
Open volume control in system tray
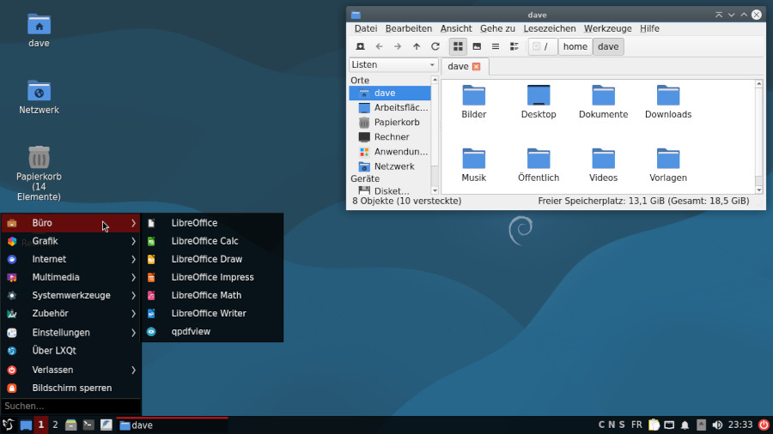click(x=717, y=425)
